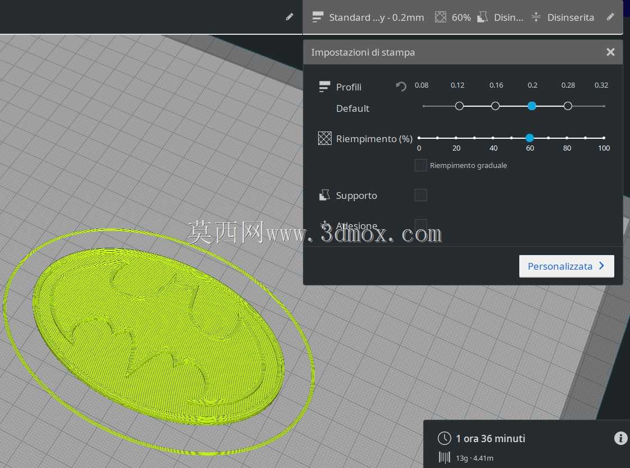Enable the Riempimento graduale checkbox
This screenshot has height=468, width=630.
point(421,165)
